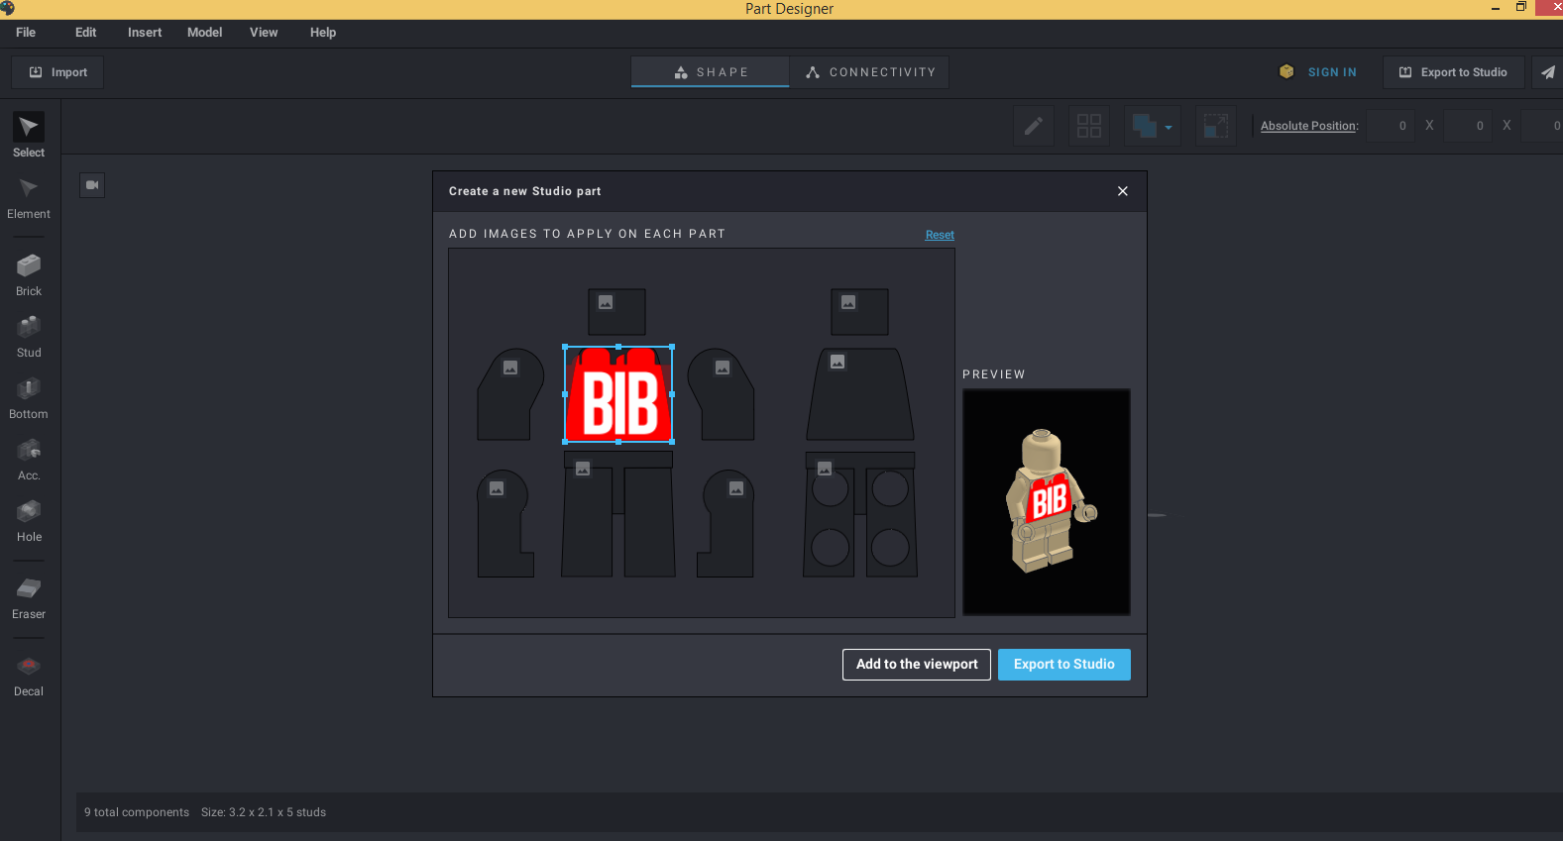This screenshot has height=841, width=1563.
Task: Add image to upper right arm slot
Action: 723,368
